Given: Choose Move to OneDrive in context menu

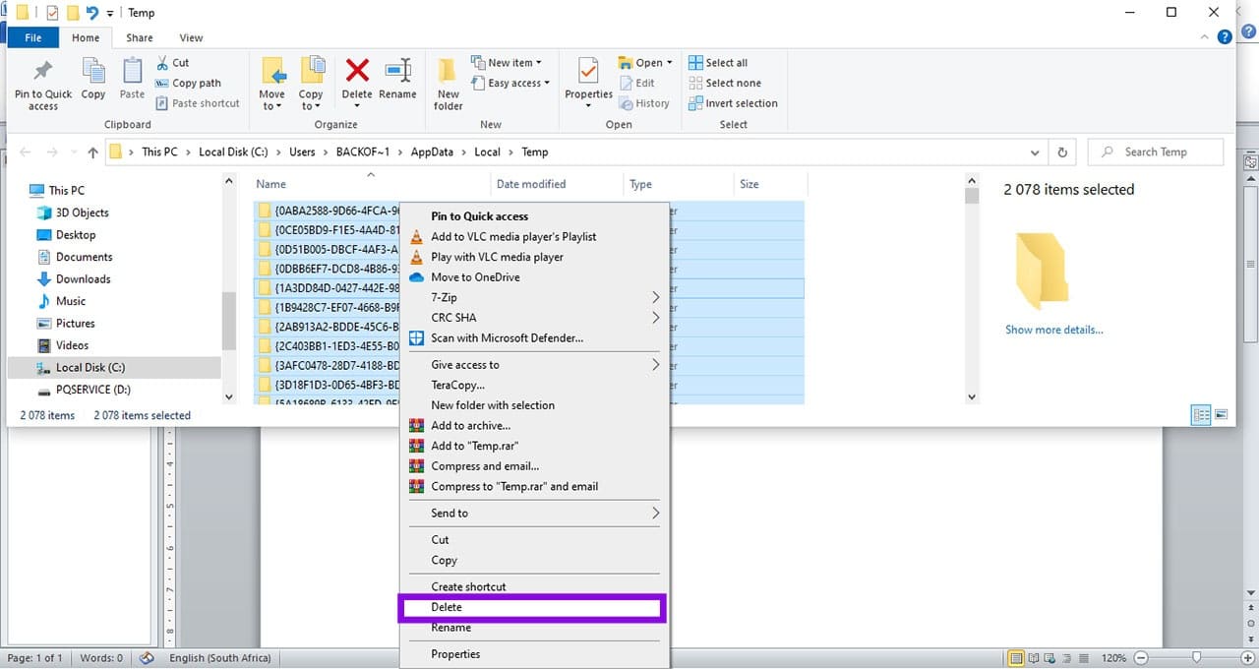Looking at the screenshot, I should (x=534, y=277).
